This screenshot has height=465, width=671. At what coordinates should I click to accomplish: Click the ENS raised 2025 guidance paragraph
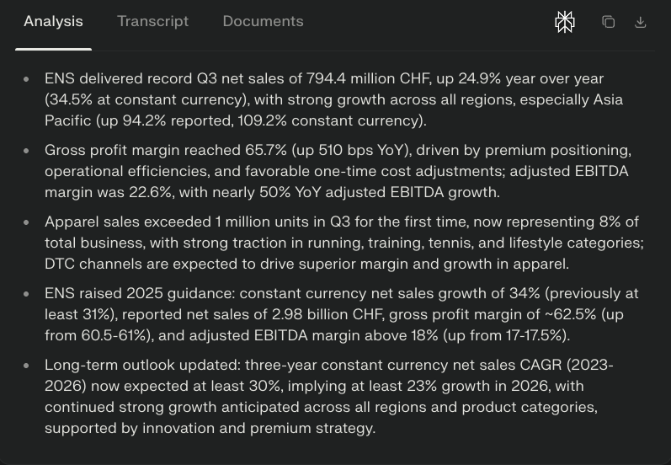(x=341, y=293)
